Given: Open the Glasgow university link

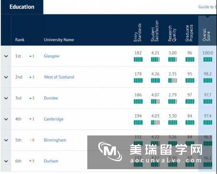Looking at the screenshot, I should coord(52,56).
